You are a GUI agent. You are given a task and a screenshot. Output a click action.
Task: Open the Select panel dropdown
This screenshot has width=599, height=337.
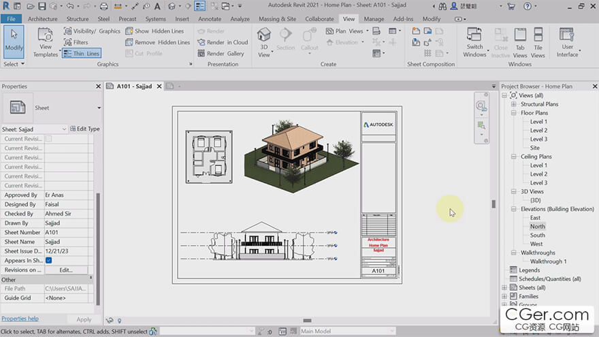coord(14,64)
